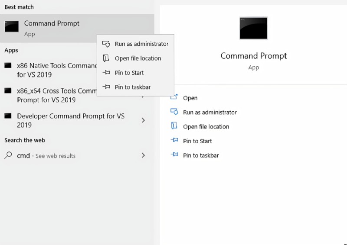Click the folder icon for Open file location in context menu
347x245 pixels.
[x=106, y=58]
